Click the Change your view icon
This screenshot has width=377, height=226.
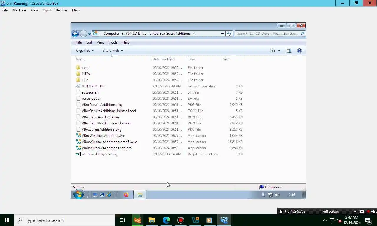[273, 51]
